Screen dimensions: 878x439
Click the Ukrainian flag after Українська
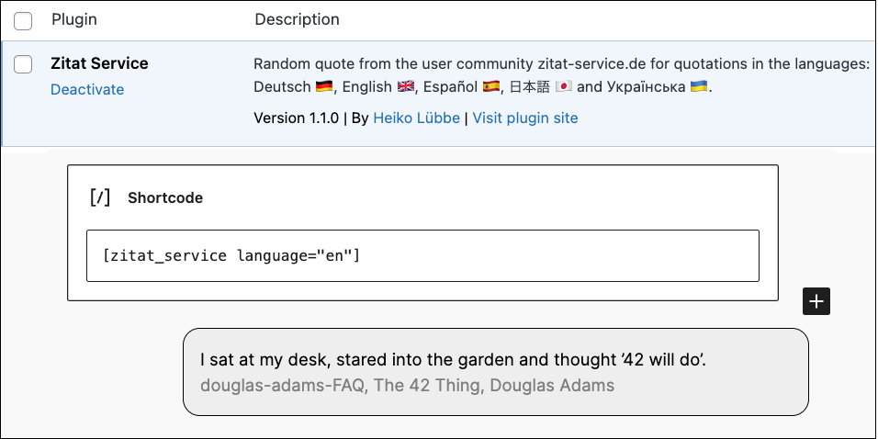pyautogui.click(x=699, y=87)
